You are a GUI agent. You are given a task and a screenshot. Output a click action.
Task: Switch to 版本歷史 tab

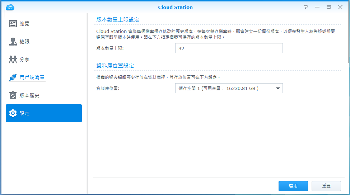click(x=29, y=95)
